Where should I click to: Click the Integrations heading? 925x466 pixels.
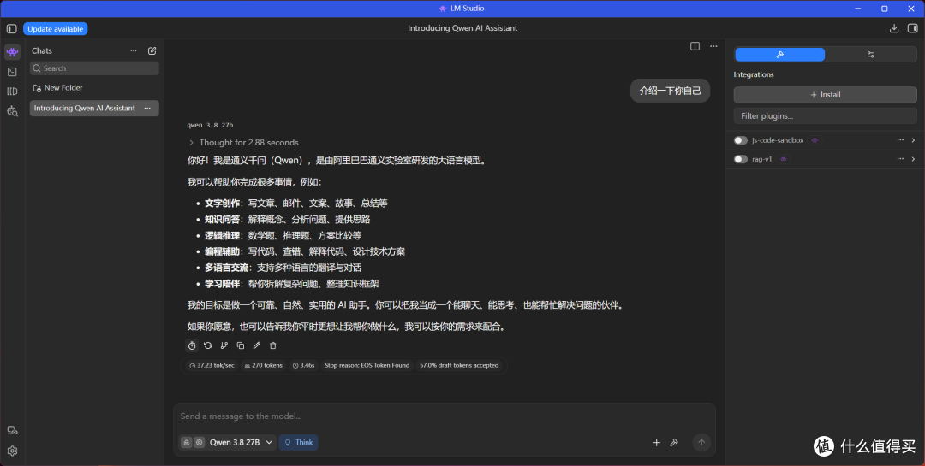(x=754, y=75)
